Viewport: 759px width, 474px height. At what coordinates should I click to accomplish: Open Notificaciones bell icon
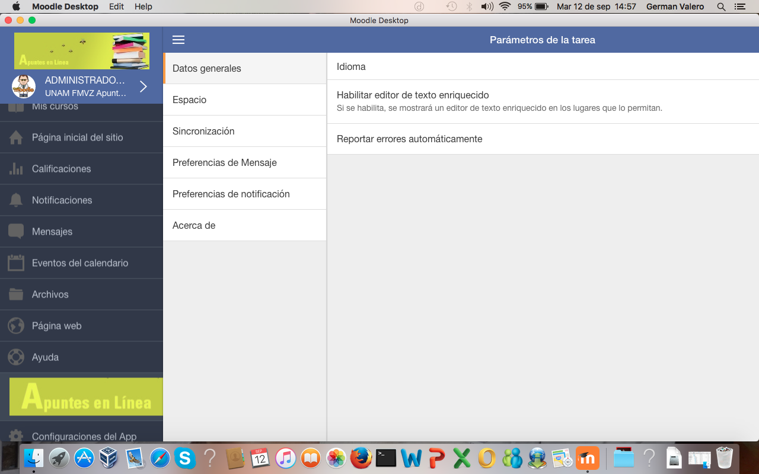[x=16, y=200]
